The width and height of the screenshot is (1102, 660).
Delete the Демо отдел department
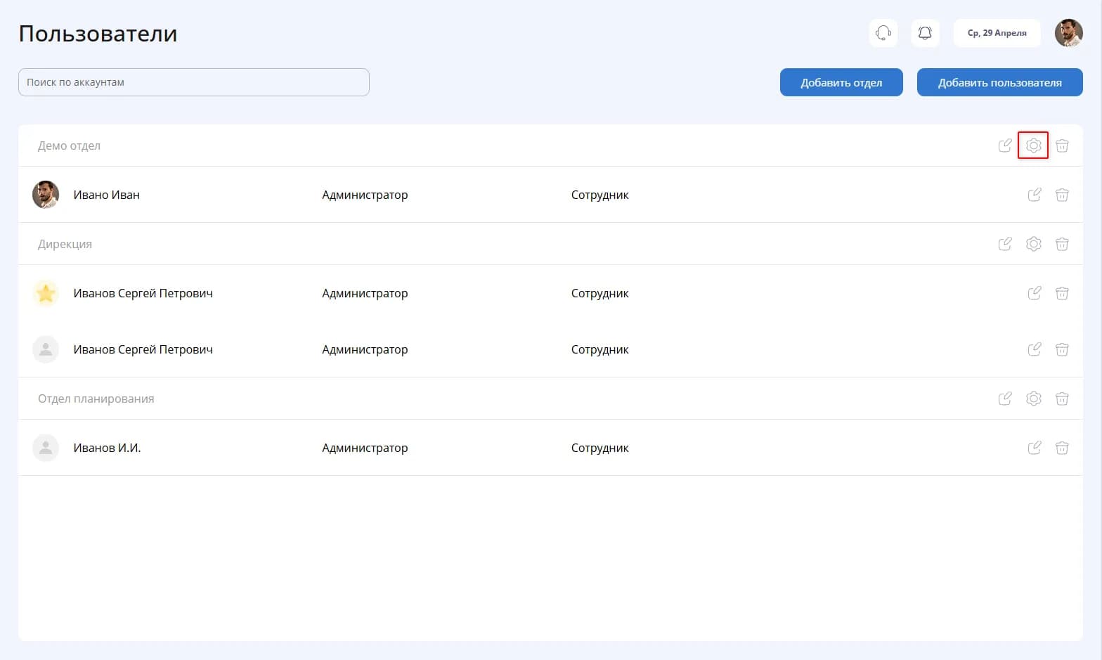tap(1062, 145)
